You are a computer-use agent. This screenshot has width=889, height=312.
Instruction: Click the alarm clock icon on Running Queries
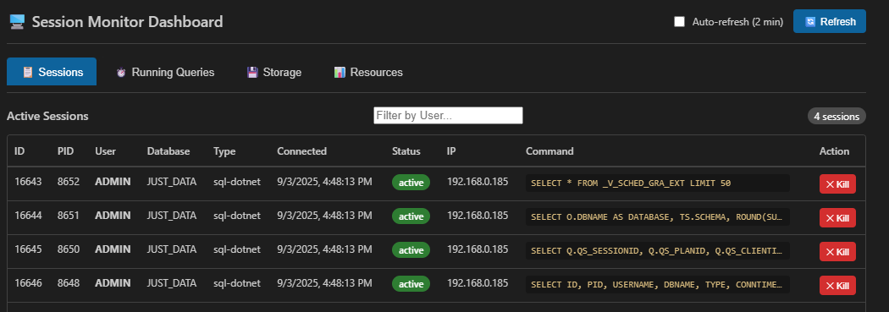[121, 73]
